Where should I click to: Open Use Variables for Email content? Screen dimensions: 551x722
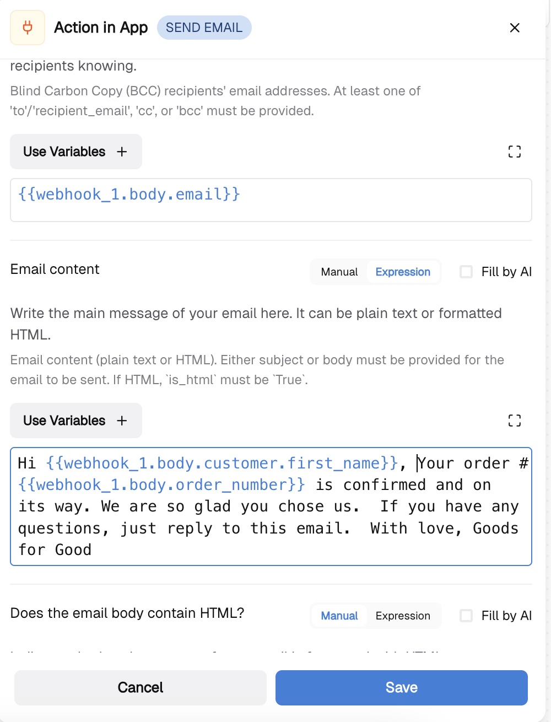click(x=76, y=421)
